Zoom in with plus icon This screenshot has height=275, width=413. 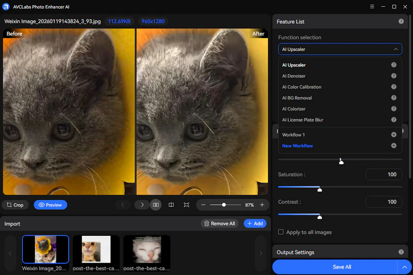[x=262, y=205]
